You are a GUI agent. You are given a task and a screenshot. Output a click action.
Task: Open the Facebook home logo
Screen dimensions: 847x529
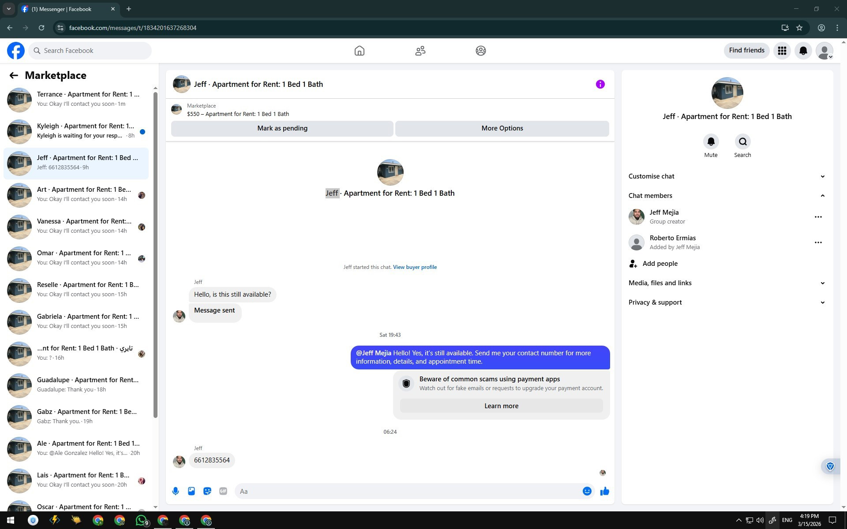pos(16,51)
